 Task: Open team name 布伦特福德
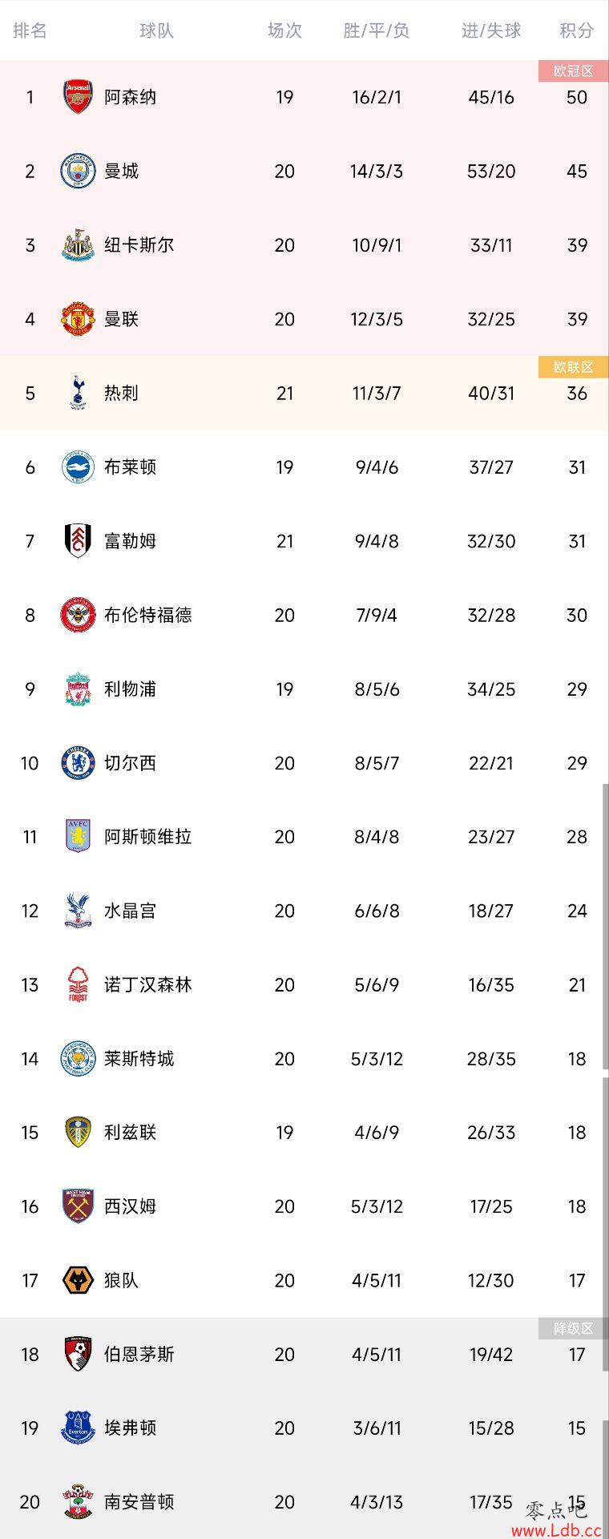click(148, 615)
